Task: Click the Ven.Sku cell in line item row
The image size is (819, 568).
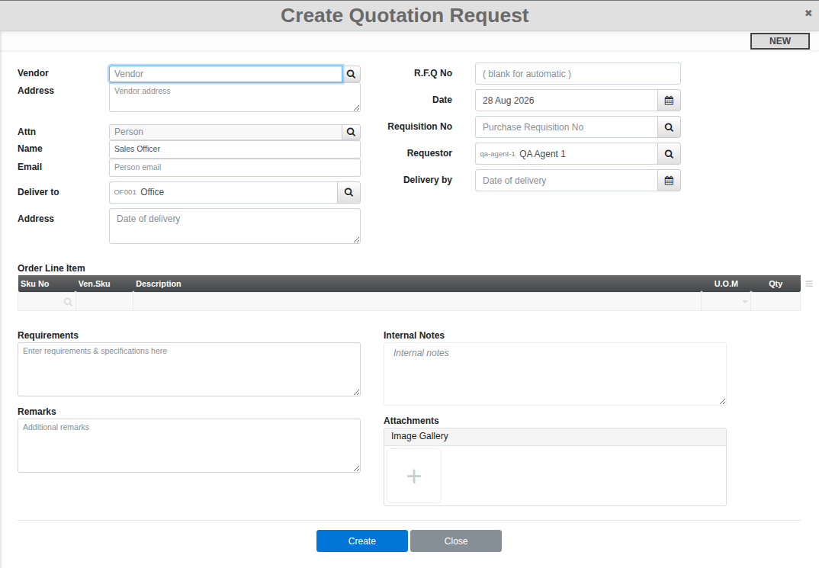Action: [x=104, y=302]
